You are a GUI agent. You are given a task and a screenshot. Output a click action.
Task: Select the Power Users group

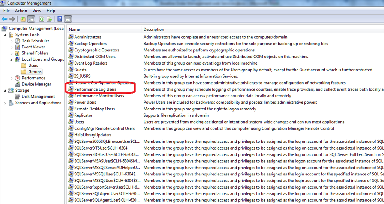(x=85, y=102)
